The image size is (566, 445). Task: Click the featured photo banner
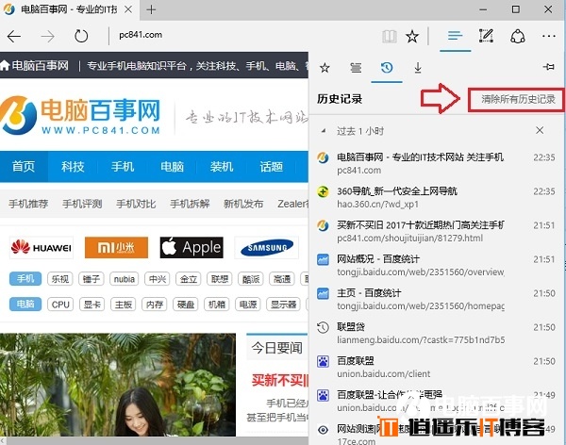pos(118,385)
